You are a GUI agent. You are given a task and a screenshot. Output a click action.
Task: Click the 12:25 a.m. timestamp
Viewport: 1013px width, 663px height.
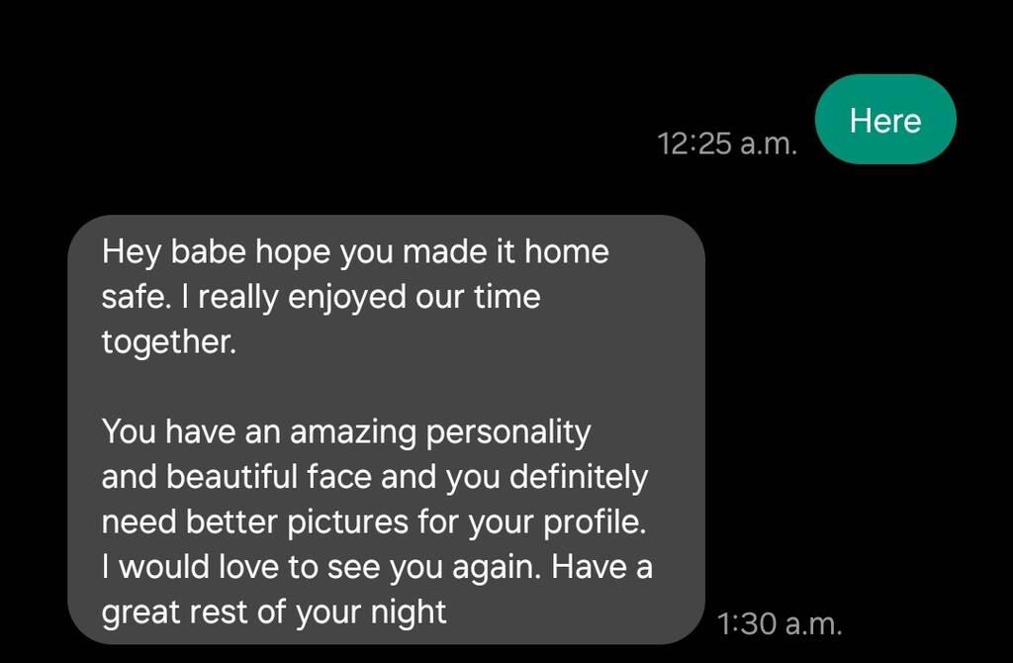[x=726, y=144]
